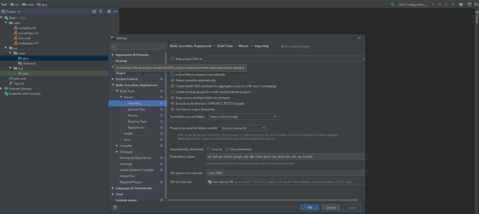Select the Runner settings page
The height and width of the screenshot is (214, 479).
tap(133, 116)
